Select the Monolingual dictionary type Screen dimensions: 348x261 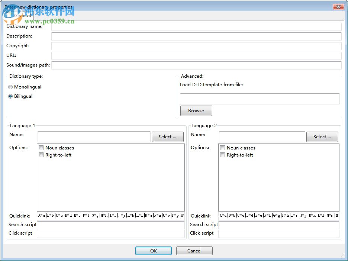pos(10,87)
